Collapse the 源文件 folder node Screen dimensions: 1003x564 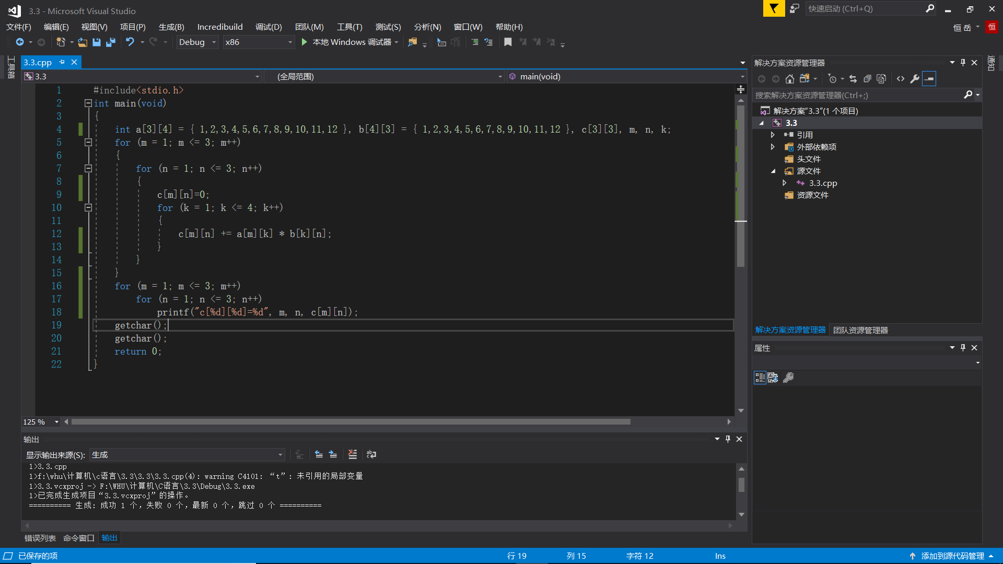pos(773,171)
